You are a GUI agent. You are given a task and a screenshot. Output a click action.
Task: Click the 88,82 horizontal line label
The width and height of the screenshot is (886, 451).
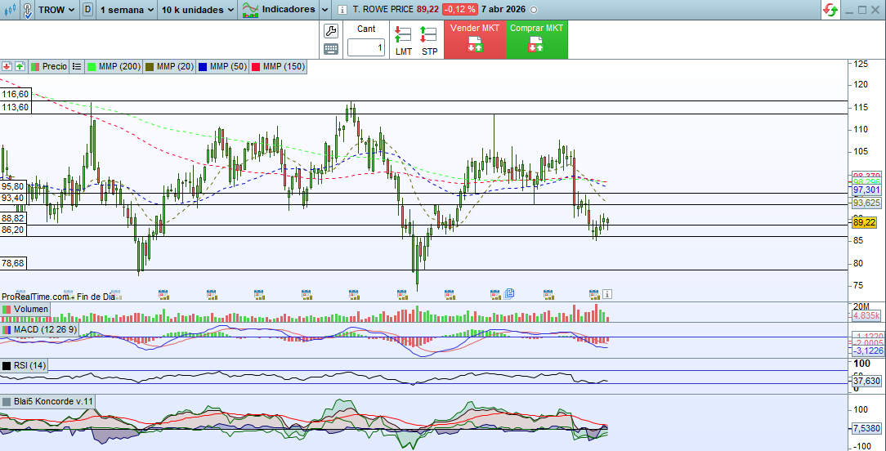[13, 218]
